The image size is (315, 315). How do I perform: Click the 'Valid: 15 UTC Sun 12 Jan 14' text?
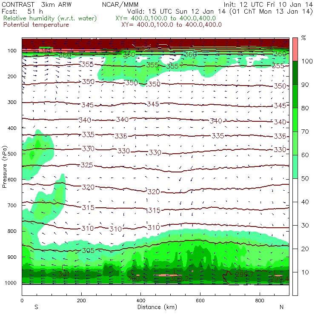click(176, 11)
